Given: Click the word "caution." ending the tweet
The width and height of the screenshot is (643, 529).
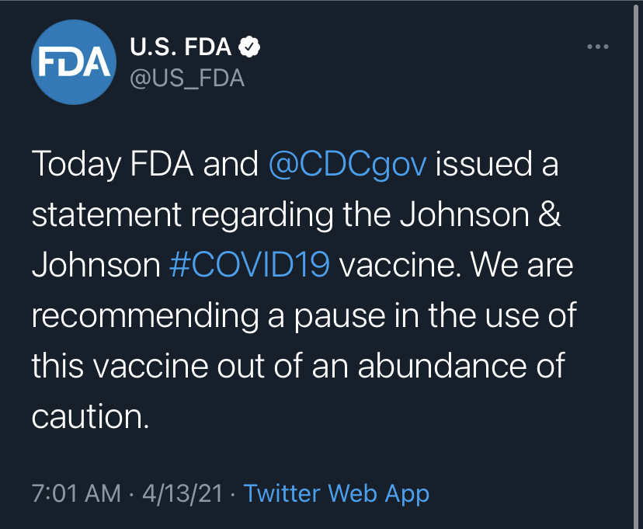Looking at the screenshot, I should pos(89,417).
